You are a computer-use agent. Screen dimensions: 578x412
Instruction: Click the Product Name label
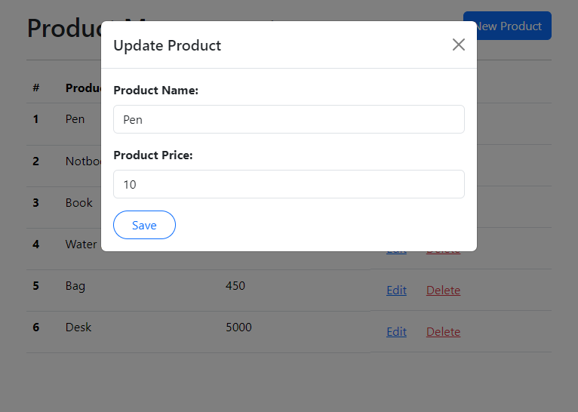pos(155,91)
